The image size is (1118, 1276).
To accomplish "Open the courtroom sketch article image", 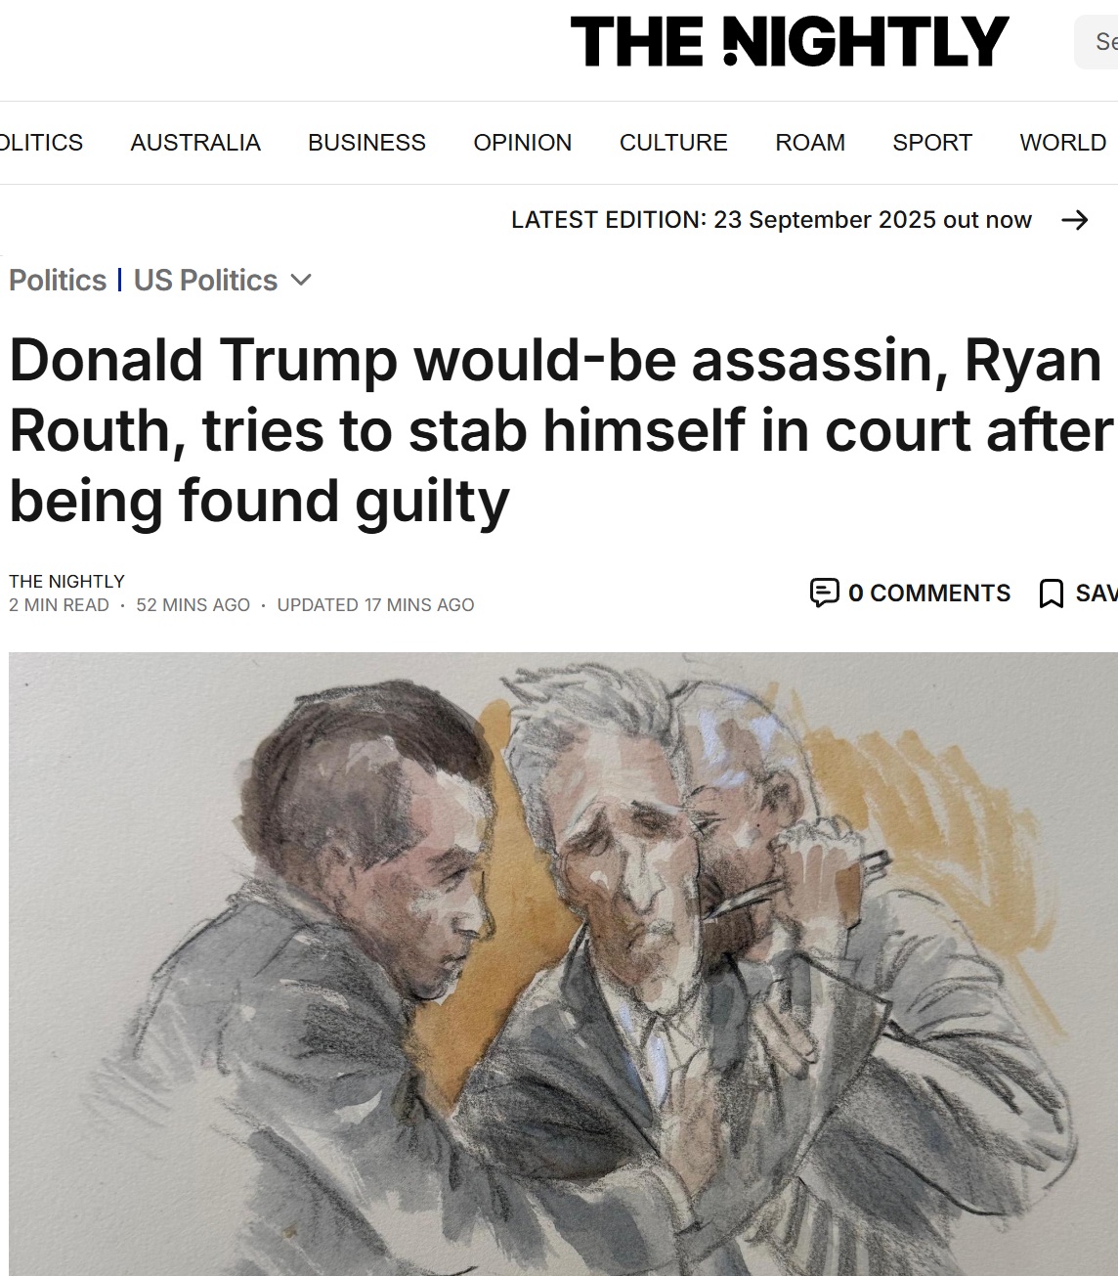I will 563,963.
